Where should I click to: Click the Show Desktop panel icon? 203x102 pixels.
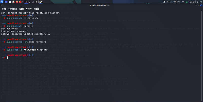point(6,2)
